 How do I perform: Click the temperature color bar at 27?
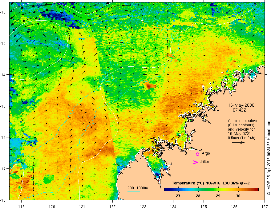tap(178, 189)
